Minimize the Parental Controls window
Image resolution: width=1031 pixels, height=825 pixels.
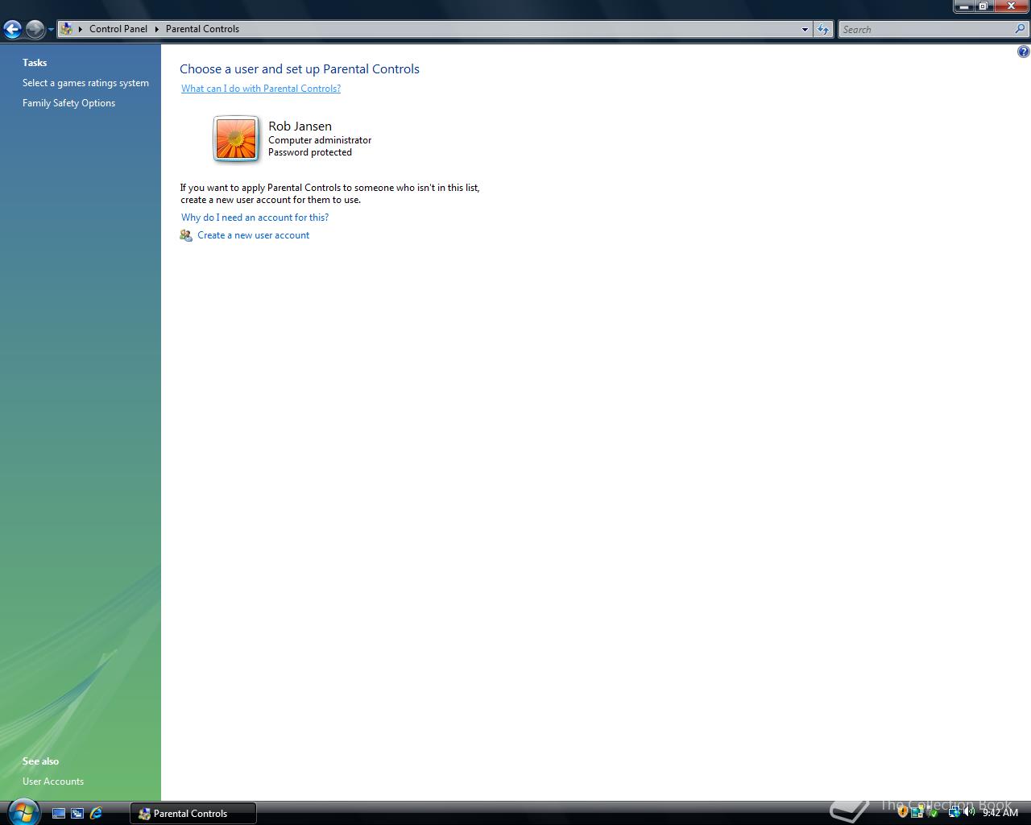(963, 6)
